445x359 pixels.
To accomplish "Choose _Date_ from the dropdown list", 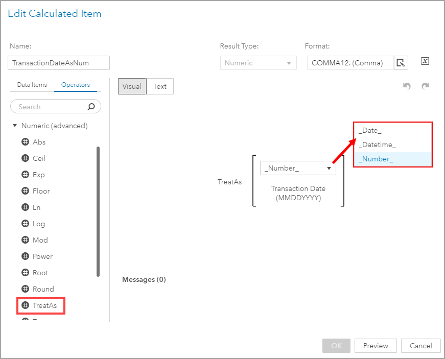I will 370,131.
